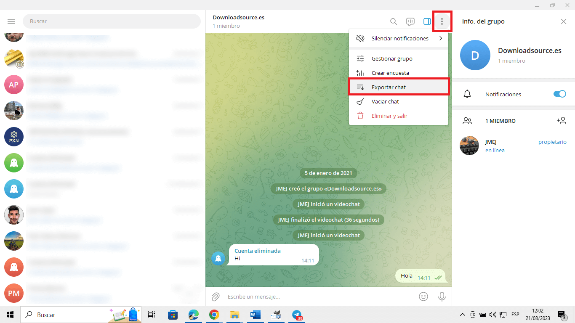Open the Windows notification center

562,315
